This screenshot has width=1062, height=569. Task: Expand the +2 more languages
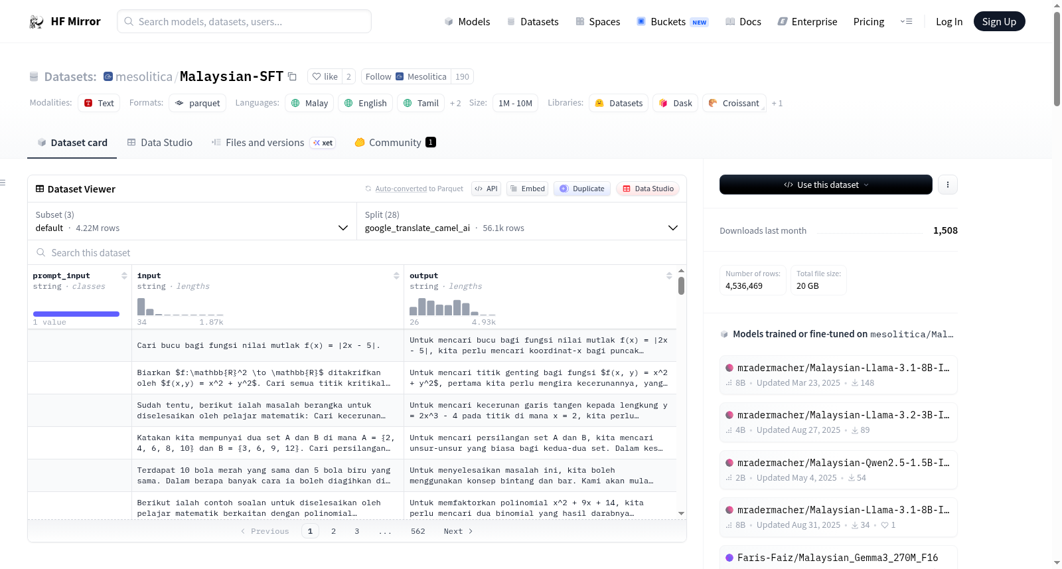(x=455, y=103)
